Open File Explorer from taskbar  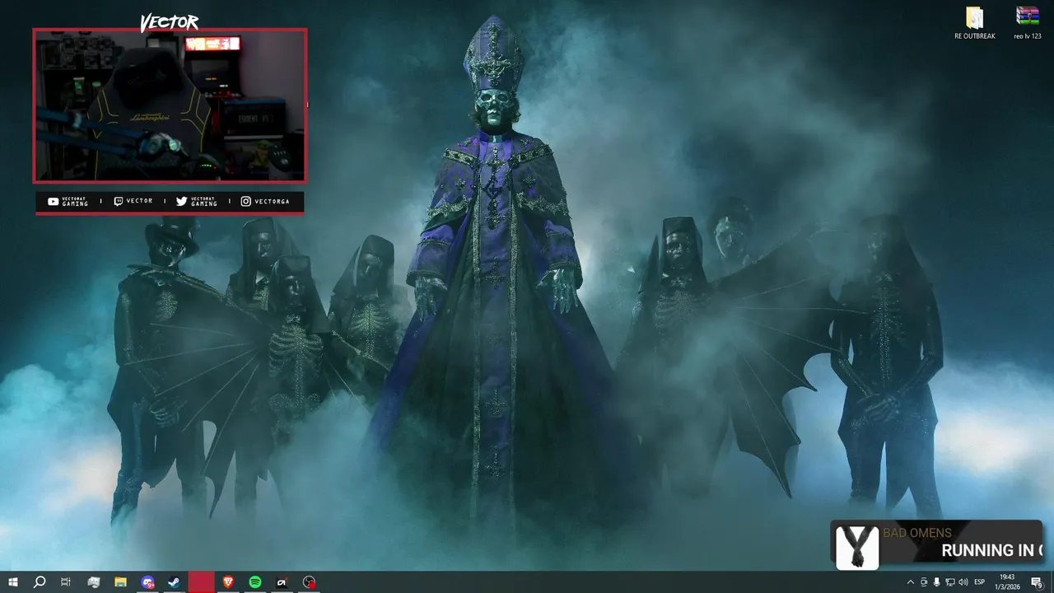tap(120, 582)
